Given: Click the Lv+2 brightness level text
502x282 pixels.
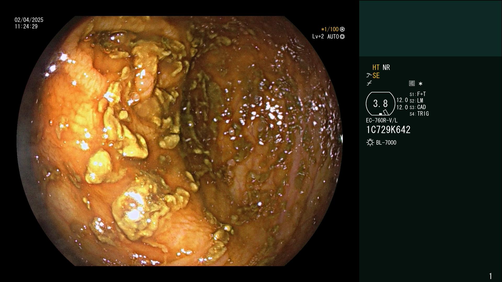Looking at the screenshot, I should tap(318, 37).
